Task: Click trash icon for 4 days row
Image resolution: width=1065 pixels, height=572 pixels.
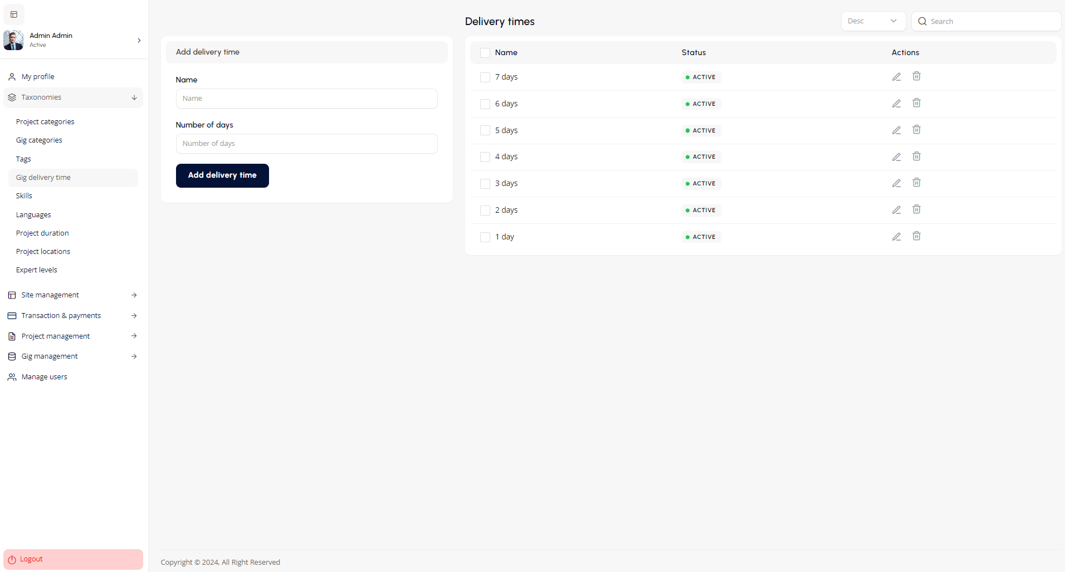Action: click(x=916, y=157)
